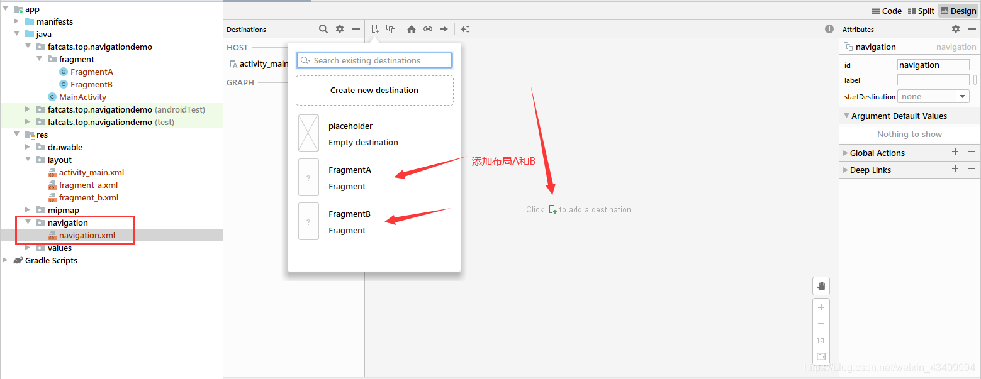
Task: Collapse the fragment package
Action: (40, 59)
